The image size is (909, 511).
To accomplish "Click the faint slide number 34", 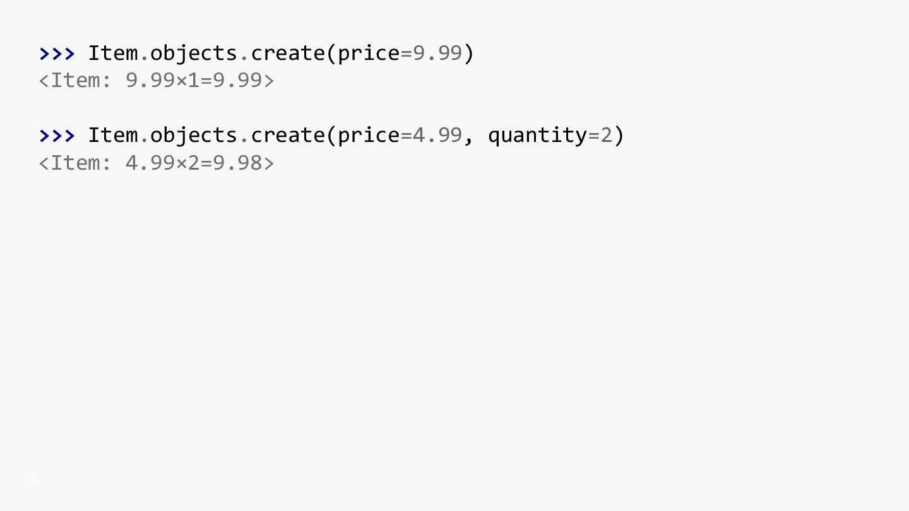I will click(x=30, y=480).
